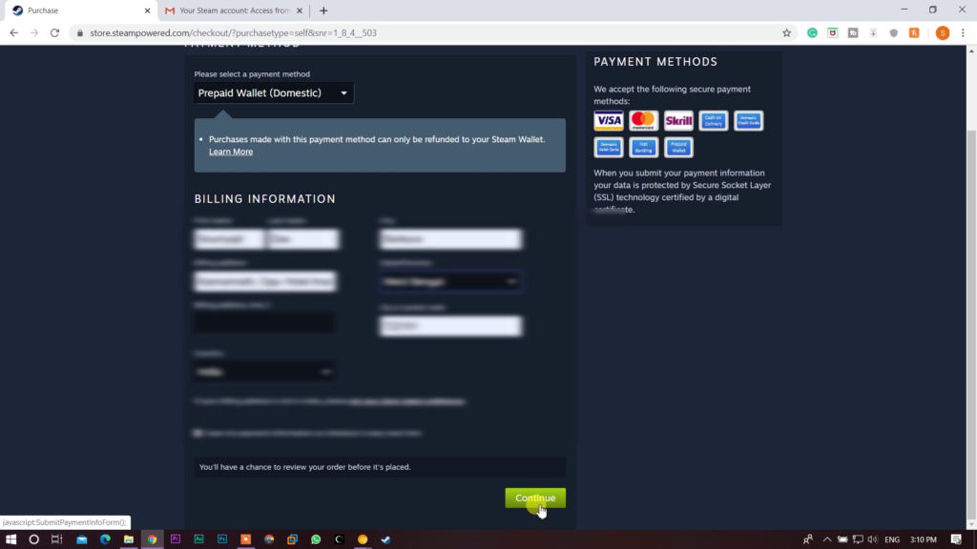Open the notification center icon
This screenshot has height=549, width=977.
click(x=956, y=539)
